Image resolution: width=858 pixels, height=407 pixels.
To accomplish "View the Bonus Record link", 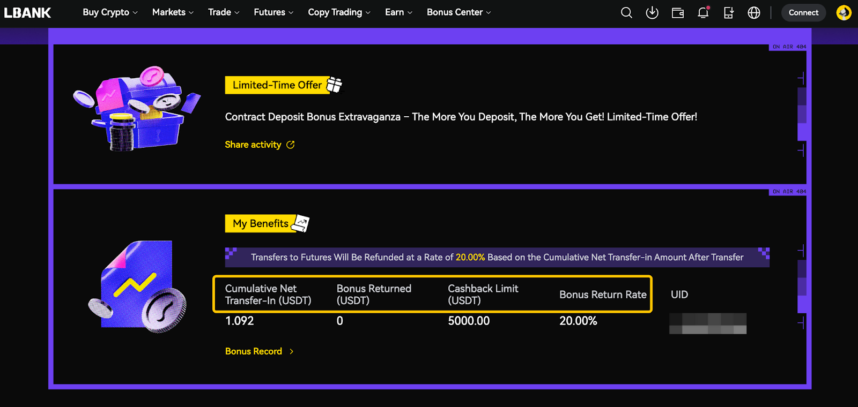I will pyautogui.click(x=254, y=351).
